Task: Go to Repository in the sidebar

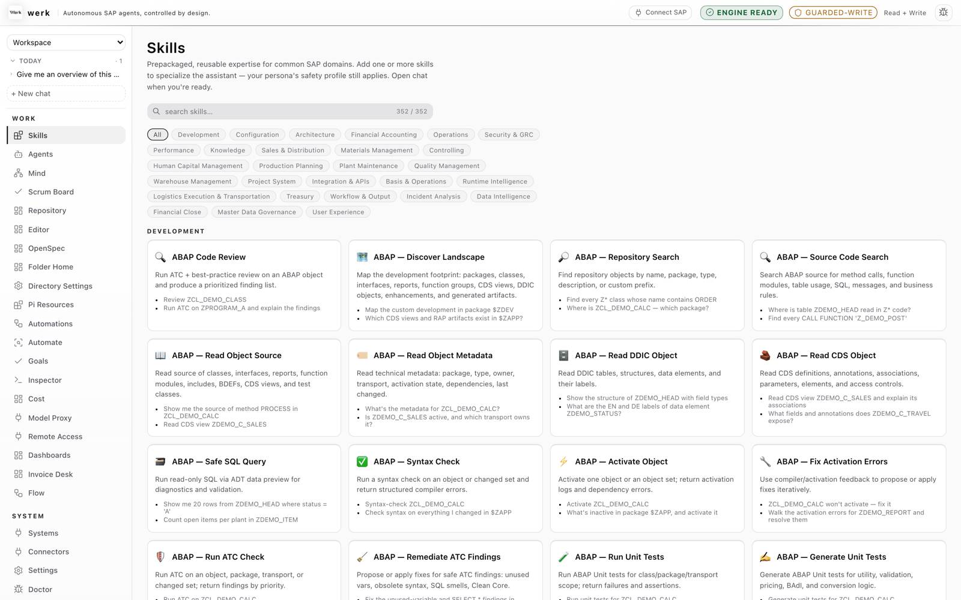Action: tap(66, 211)
